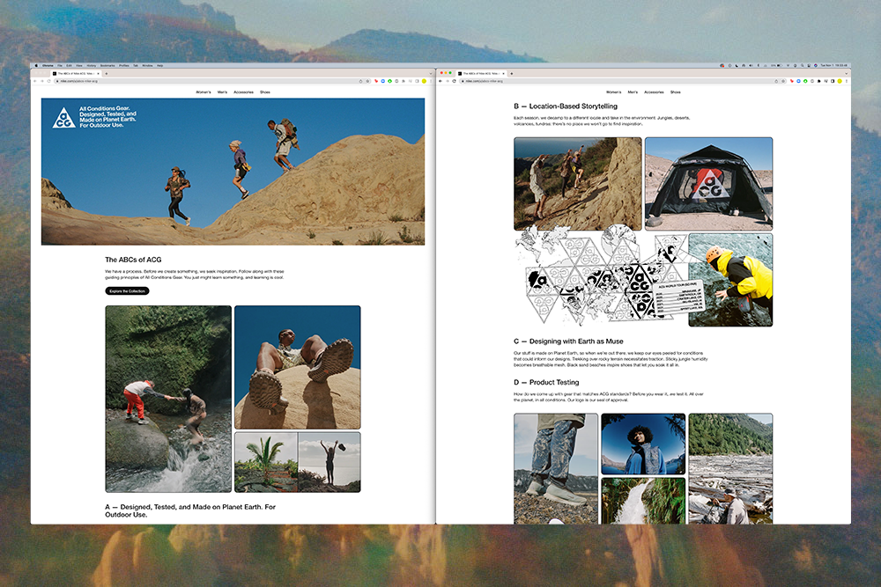Open the Apple menu
Viewport: 881px width, 587px height.
tap(37, 66)
